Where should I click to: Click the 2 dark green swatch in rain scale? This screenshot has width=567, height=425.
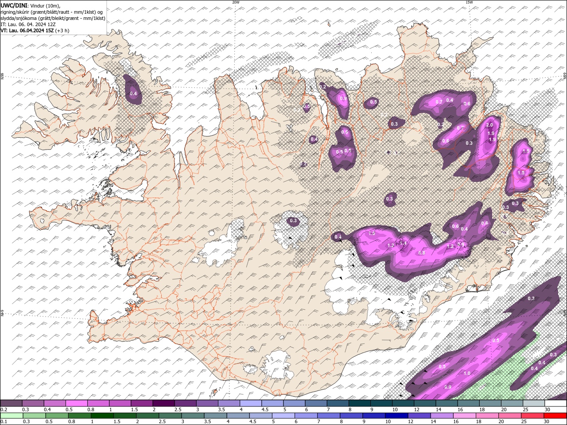[x=147, y=415]
